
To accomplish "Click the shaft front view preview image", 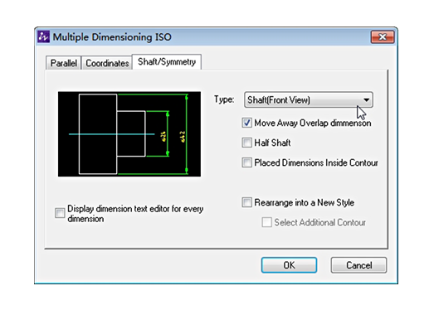I will (x=129, y=134).
